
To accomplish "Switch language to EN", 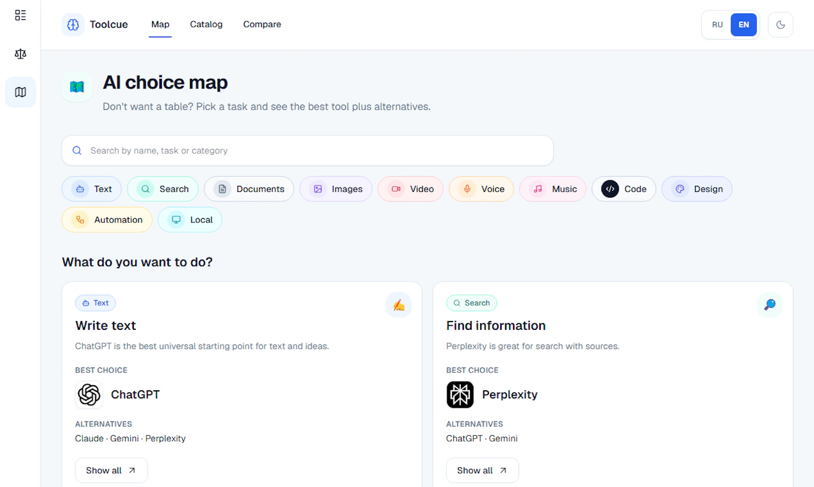I will click(744, 24).
